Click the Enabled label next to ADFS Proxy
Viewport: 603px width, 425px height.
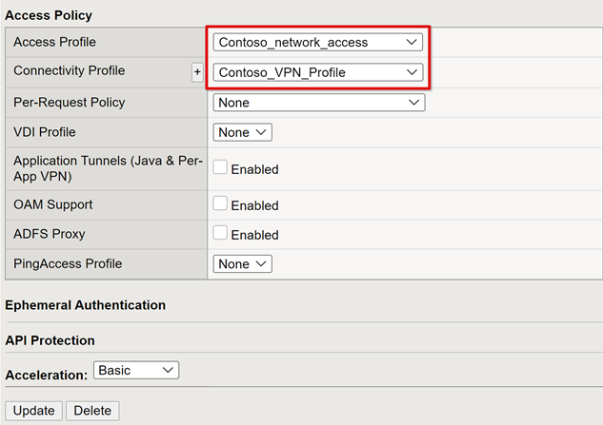pos(254,235)
